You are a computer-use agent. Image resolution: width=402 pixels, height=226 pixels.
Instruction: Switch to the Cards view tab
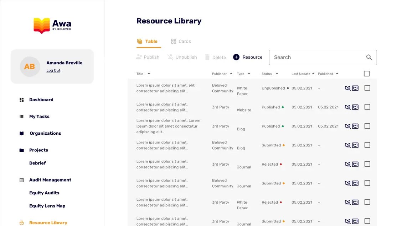[x=181, y=41]
